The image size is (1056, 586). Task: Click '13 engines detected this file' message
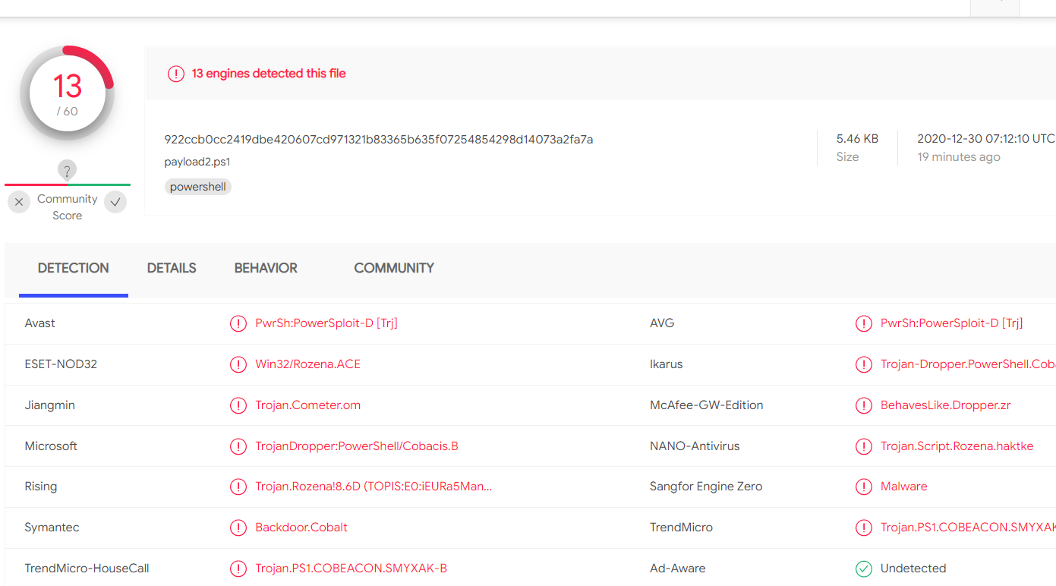pyautogui.click(x=269, y=74)
